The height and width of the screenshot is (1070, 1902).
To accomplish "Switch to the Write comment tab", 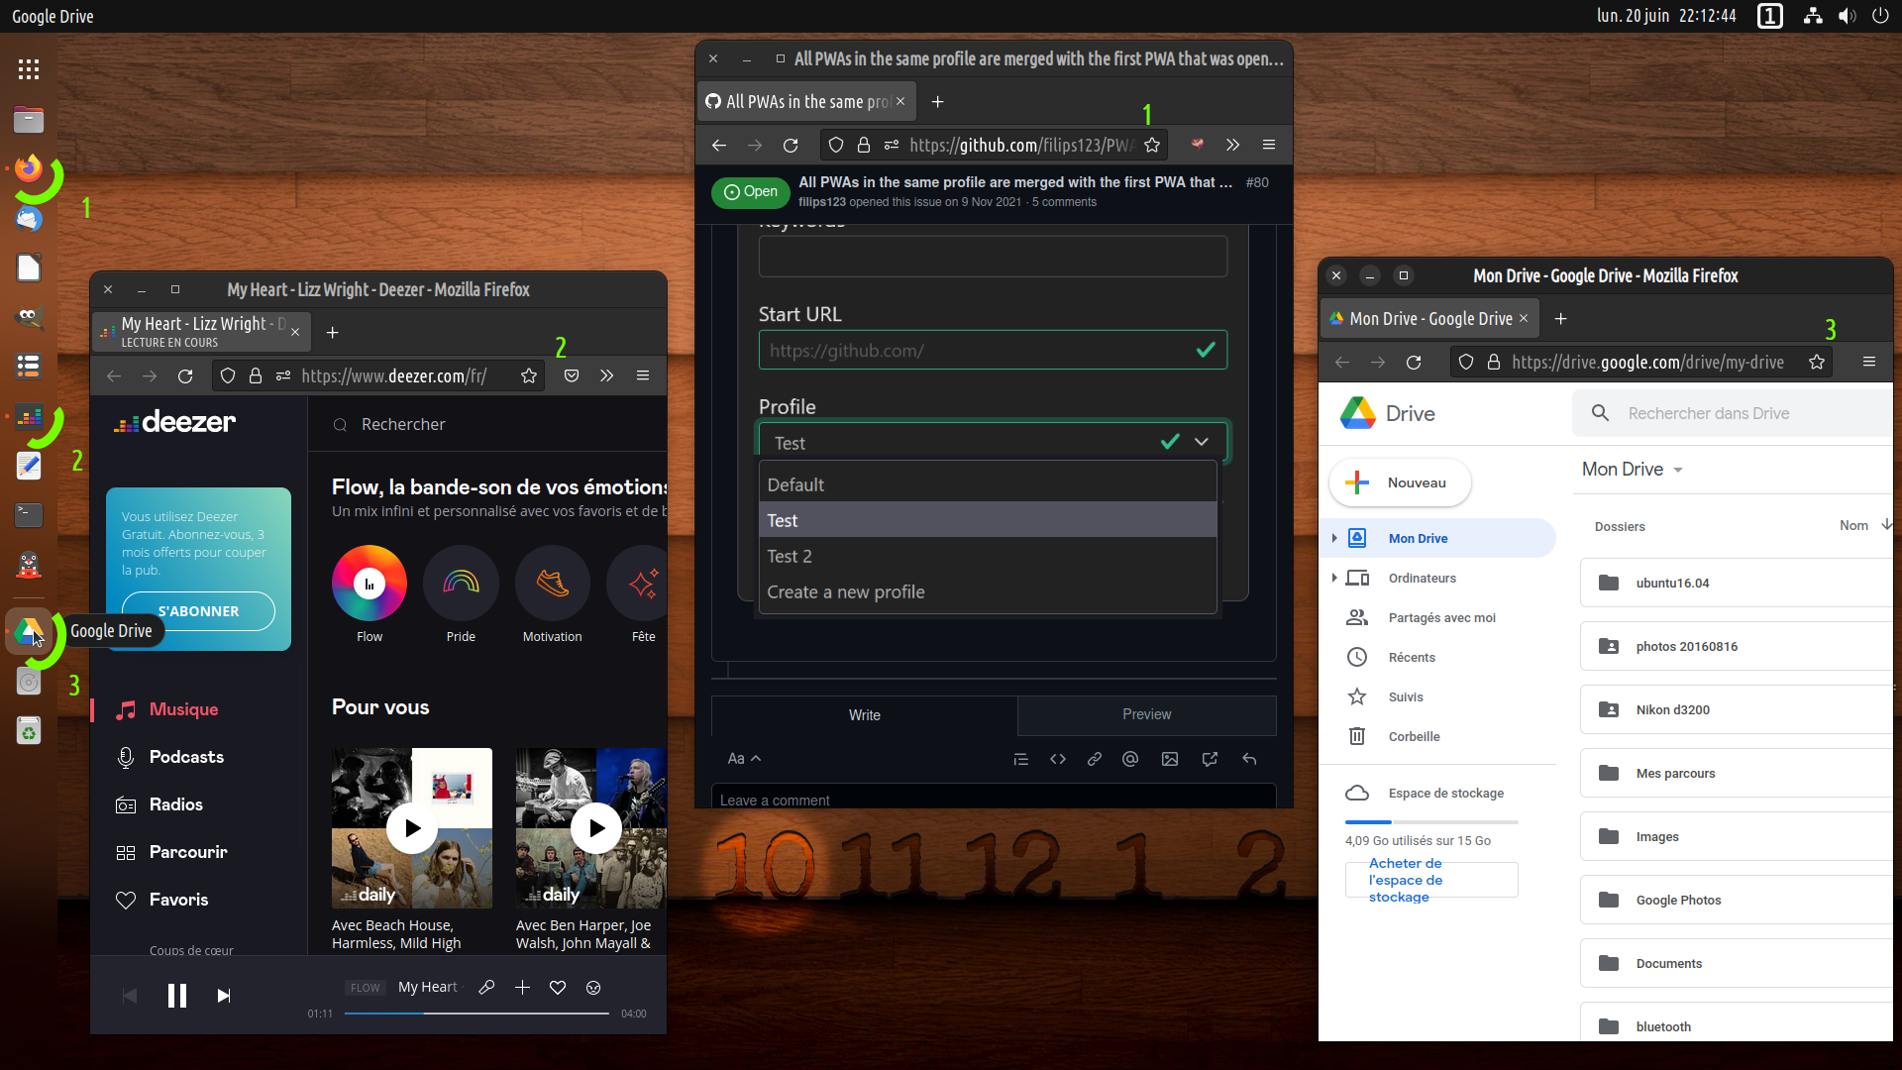I will click(x=864, y=715).
